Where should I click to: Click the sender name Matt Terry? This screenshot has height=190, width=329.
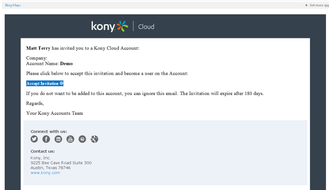pyautogui.click(x=38, y=48)
